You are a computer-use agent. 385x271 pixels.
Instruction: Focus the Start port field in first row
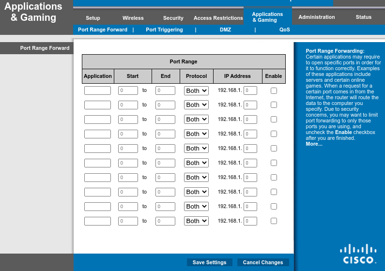(128, 90)
